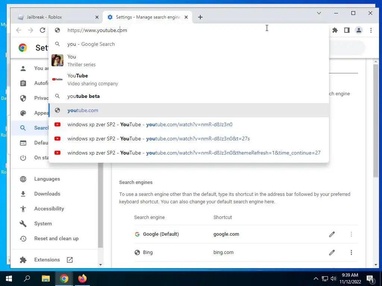Close the Jailbreak - Roblox tab
The height and width of the screenshot is (286, 382).
coord(97,17)
